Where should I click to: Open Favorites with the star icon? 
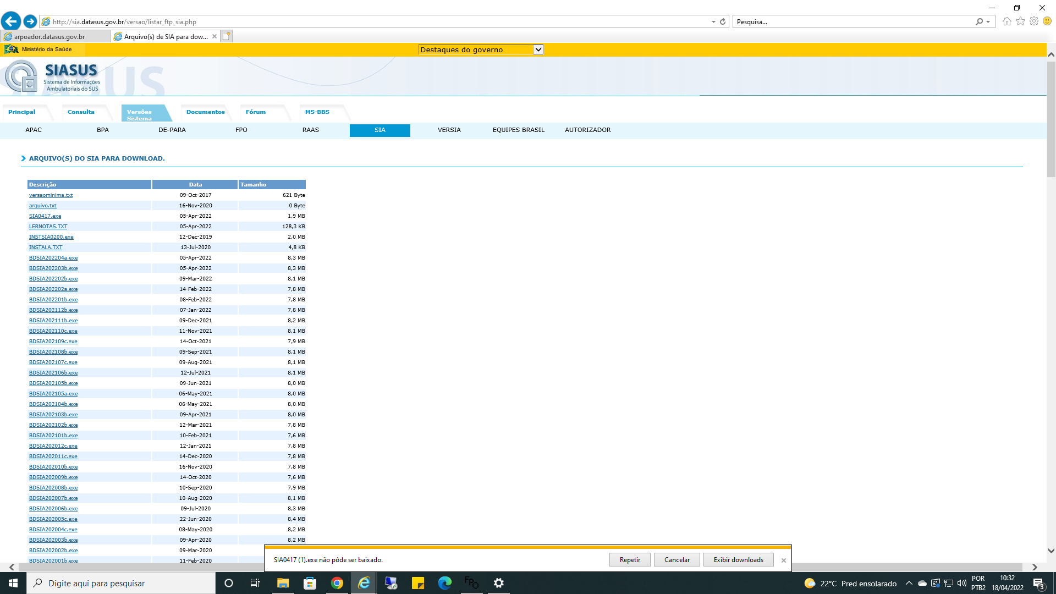tap(1020, 21)
